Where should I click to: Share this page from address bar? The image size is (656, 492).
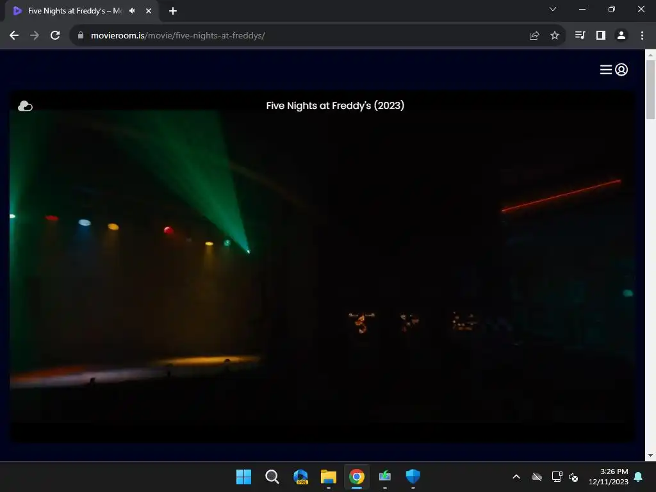click(x=534, y=36)
